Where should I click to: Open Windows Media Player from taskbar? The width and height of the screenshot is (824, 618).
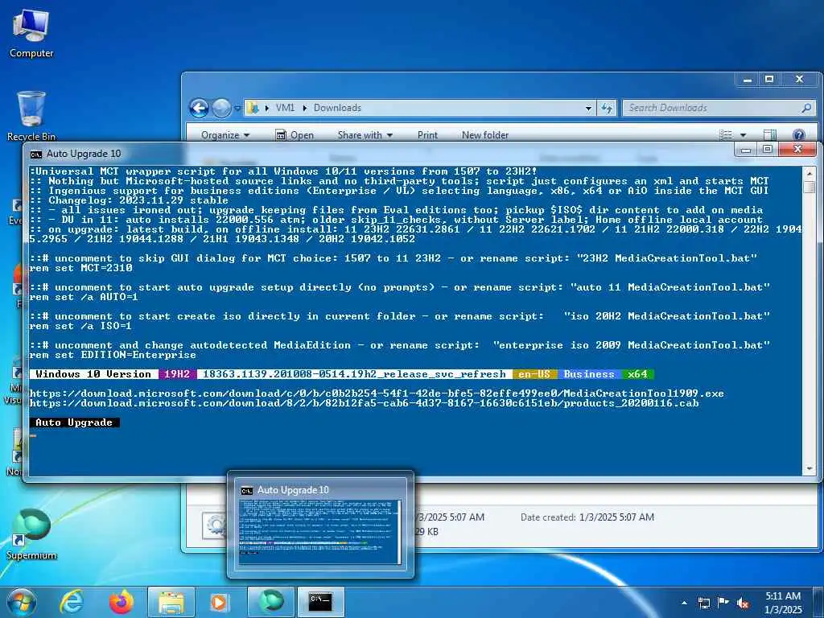coord(220,602)
